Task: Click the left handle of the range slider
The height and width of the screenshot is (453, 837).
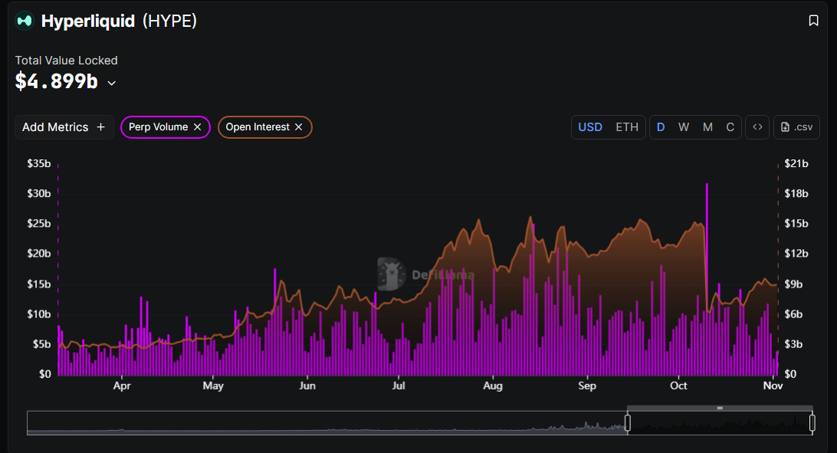Action: (628, 422)
